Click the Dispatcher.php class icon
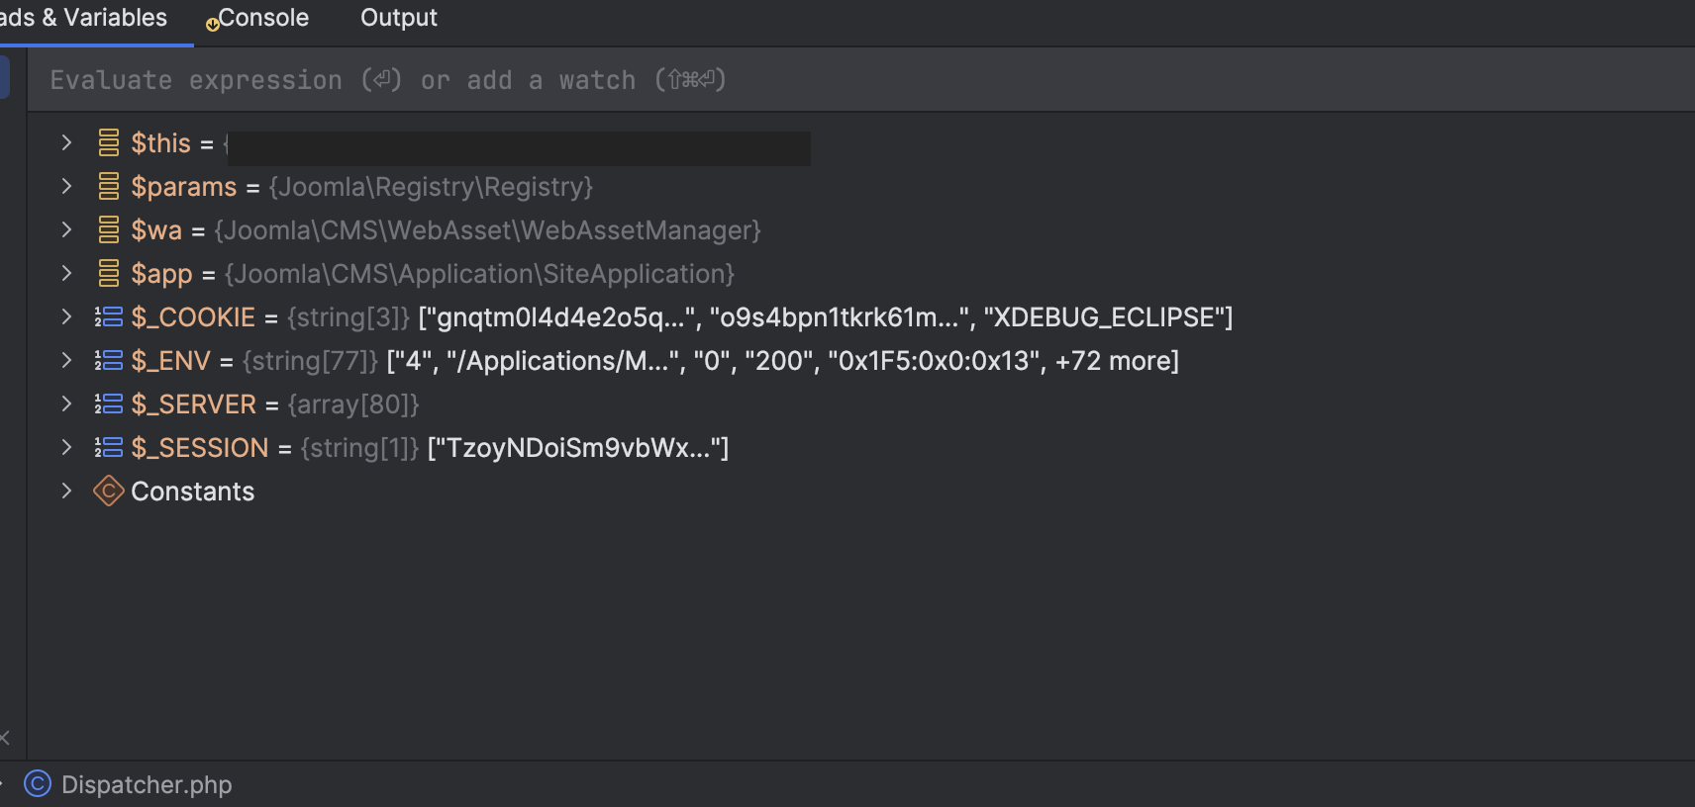The height and width of the screenshot is (807, 1695). (x=38, y=784)
